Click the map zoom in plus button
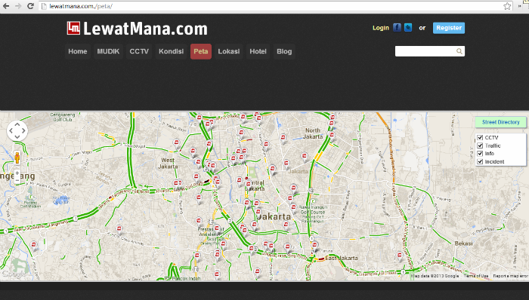 pos(17,173)
